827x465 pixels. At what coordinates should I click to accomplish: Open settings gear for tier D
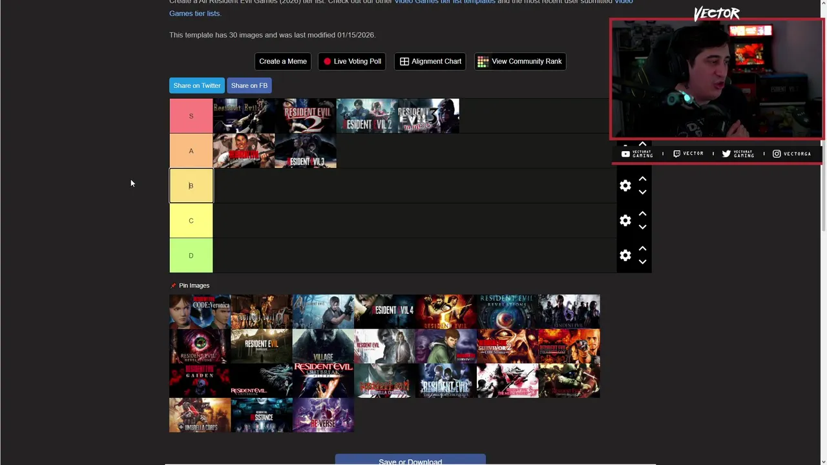tap(625, 256)
